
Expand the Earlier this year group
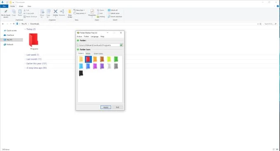point(25,63)
